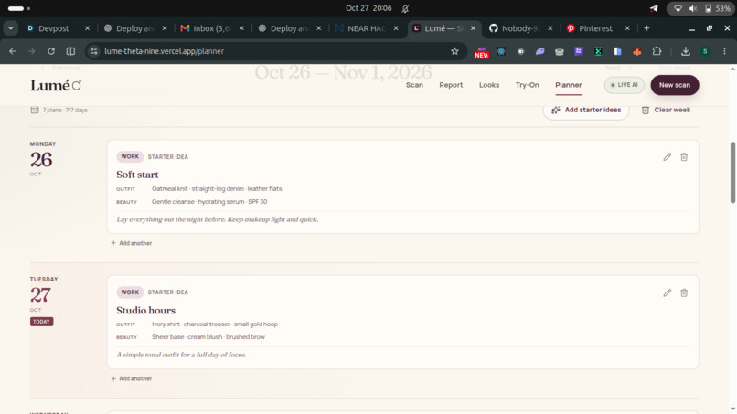Delete the Soft start plan
This screenshot has height=414, width=737.
[684, 157]
